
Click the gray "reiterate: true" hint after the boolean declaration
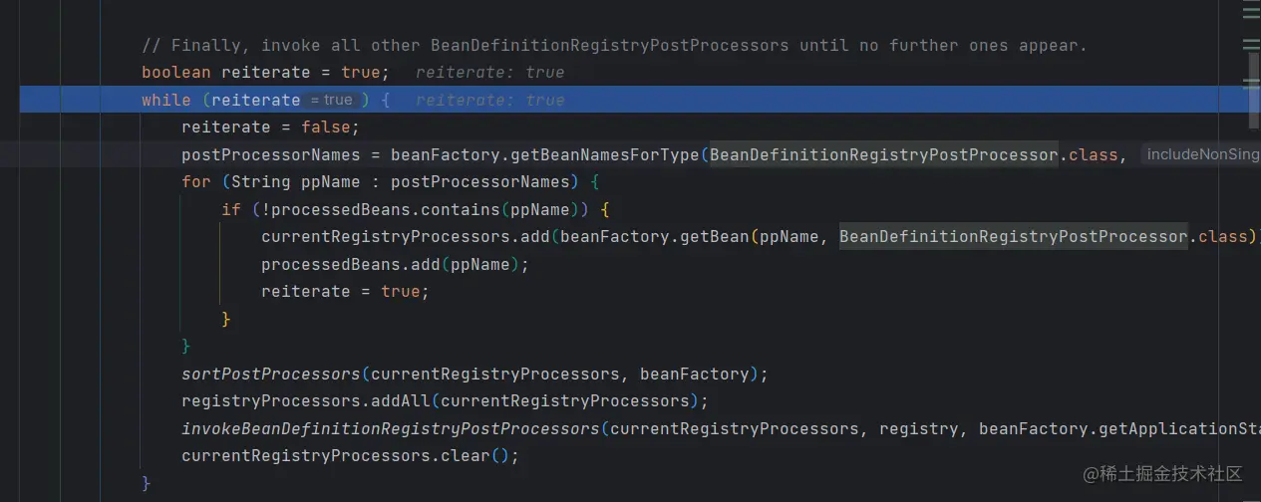tap(489, 72)
